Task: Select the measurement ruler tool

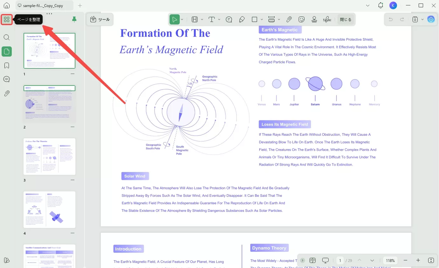Action: [x=272, y=19]
